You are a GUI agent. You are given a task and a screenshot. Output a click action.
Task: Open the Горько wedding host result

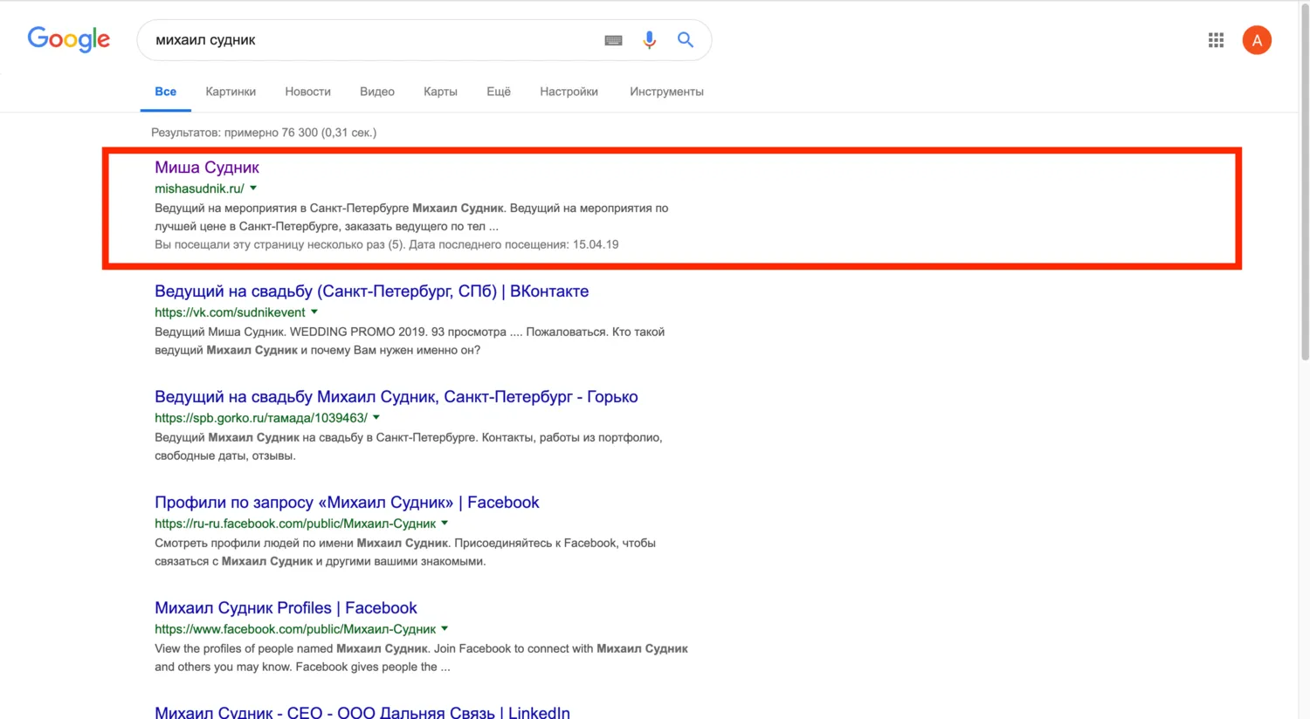396,397
